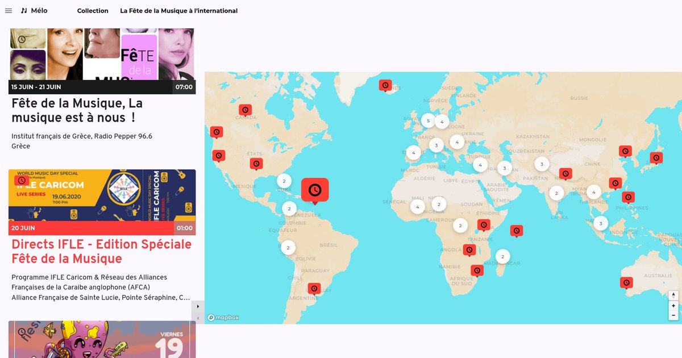Screen dimensions: 682x358
Task: Open the IFLE Caricom event thumbnail
Action: (x=102, y=195)
